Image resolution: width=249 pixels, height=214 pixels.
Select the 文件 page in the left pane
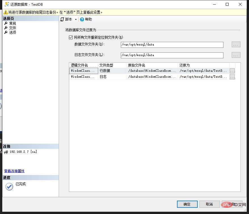[x=12, y=28]
